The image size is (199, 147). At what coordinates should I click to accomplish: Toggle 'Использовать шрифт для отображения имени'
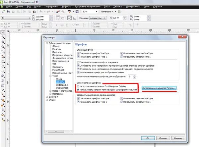pyautogui.click(x=78, y=73)
